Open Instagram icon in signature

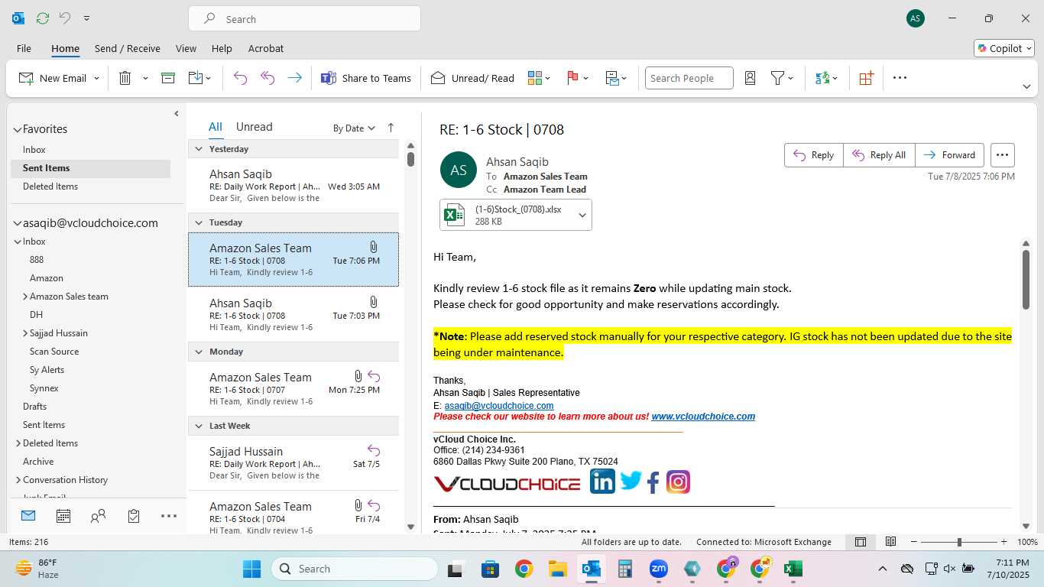point(678,482)
